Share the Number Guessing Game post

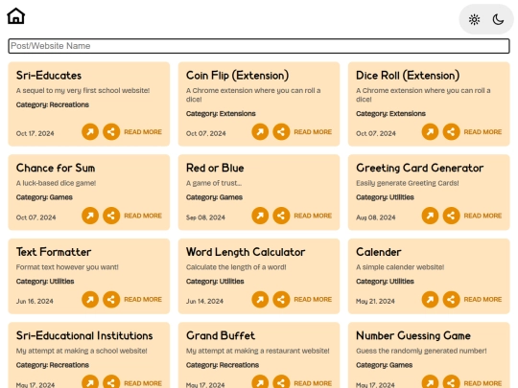pyautogui.click(x=451, y=382)
